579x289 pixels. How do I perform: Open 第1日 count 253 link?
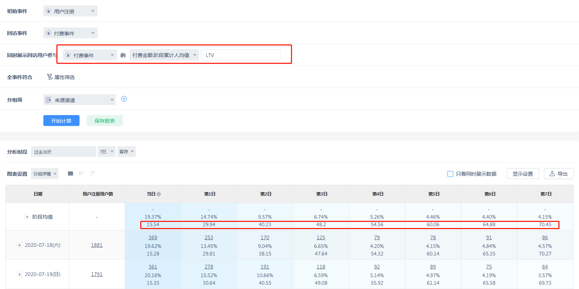[209, 237]
